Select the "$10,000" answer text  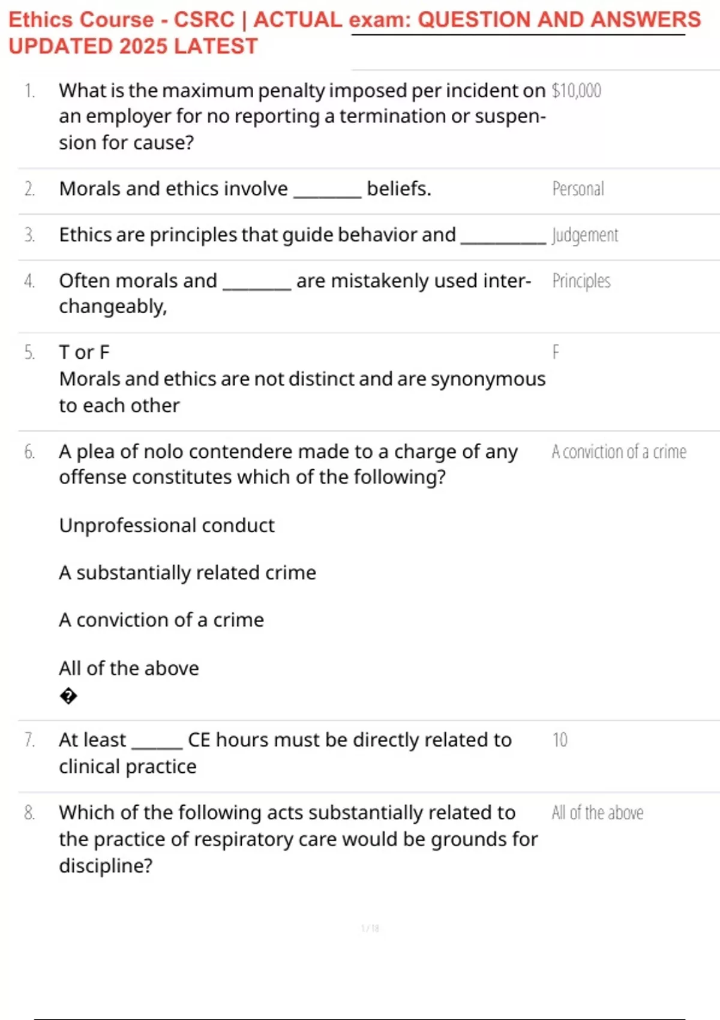pos(576,91)
